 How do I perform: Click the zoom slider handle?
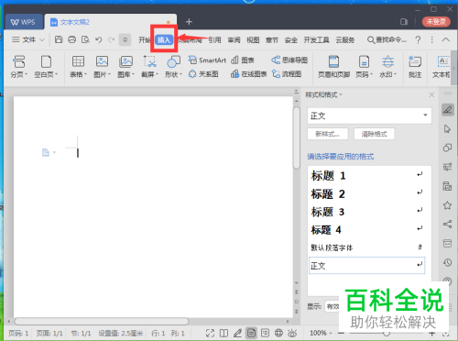tap(387, 333)
